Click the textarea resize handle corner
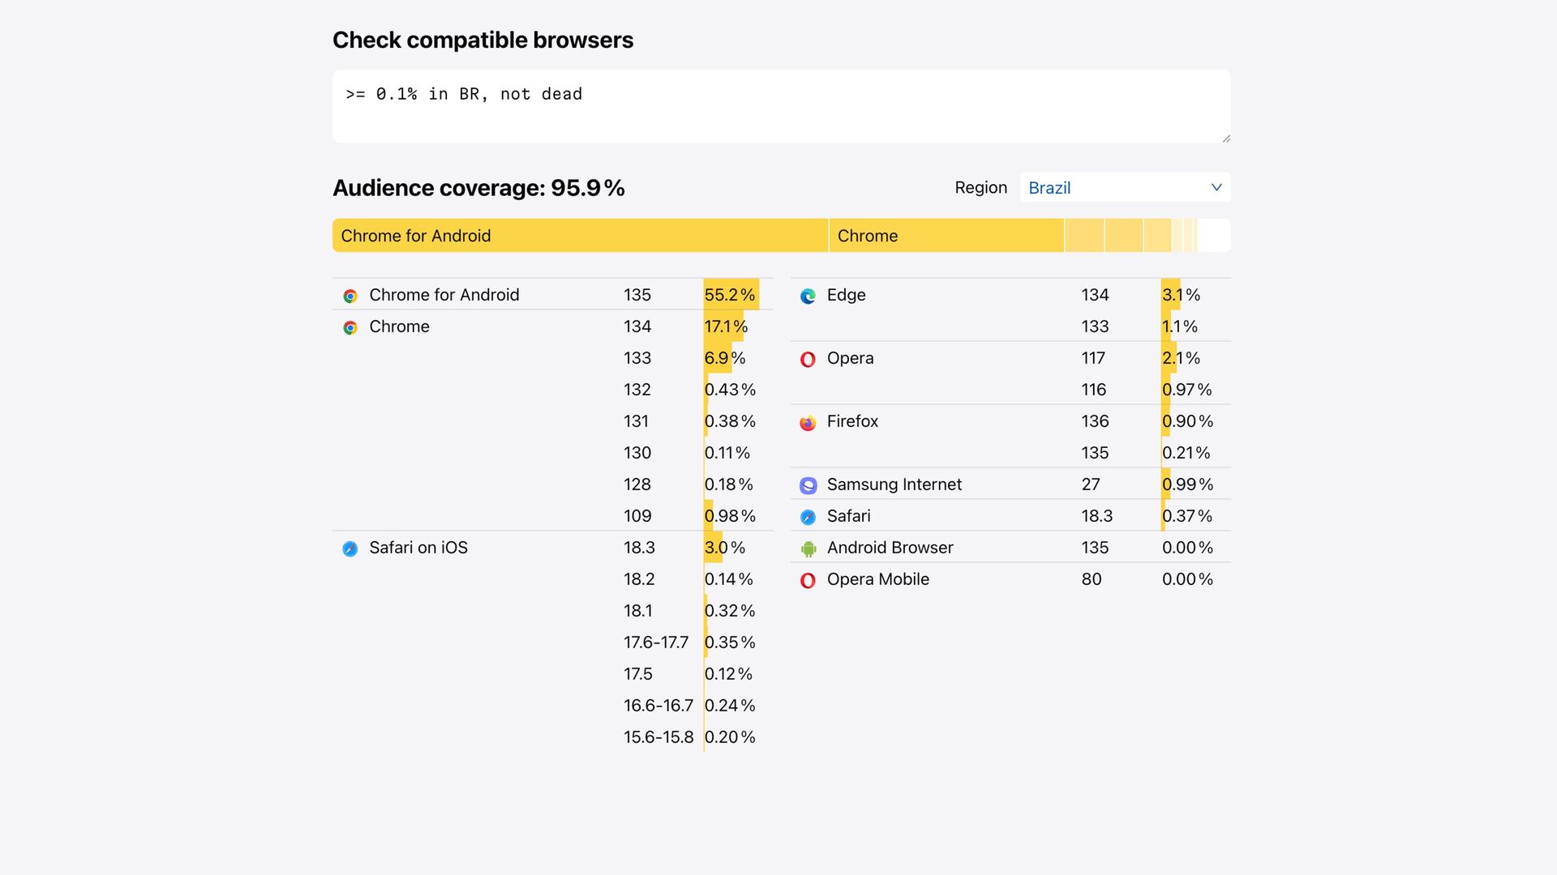 [x=1225, y=139]
